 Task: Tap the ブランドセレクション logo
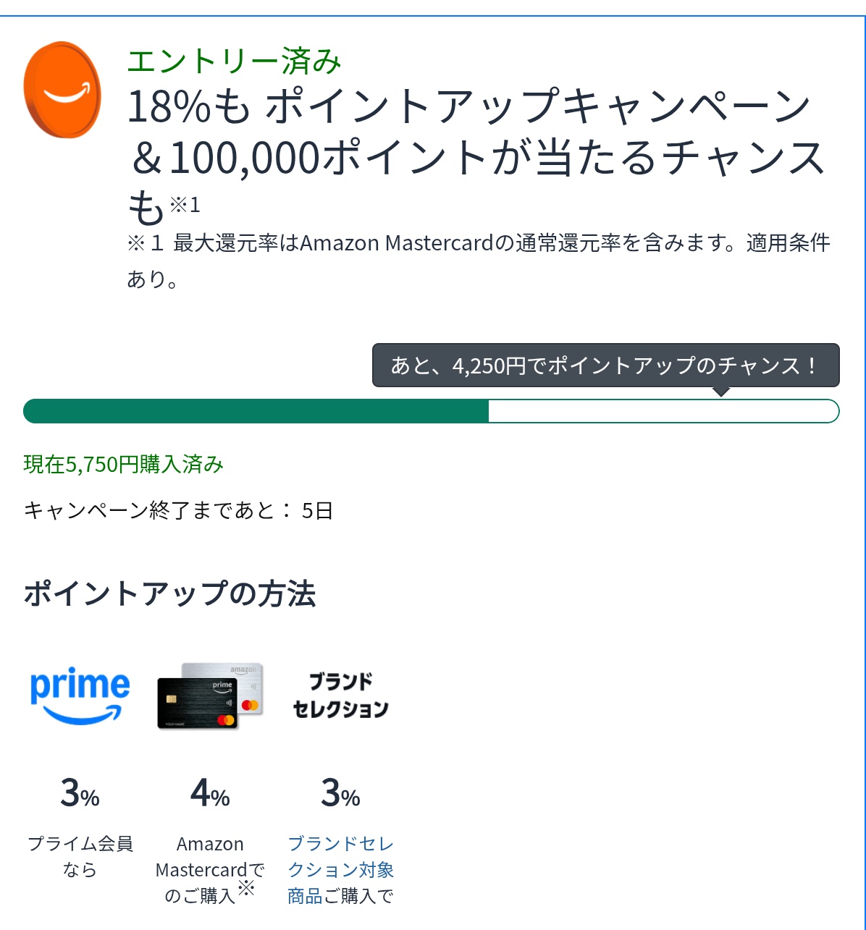[341, 696]
